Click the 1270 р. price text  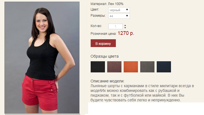coord(126,33)
